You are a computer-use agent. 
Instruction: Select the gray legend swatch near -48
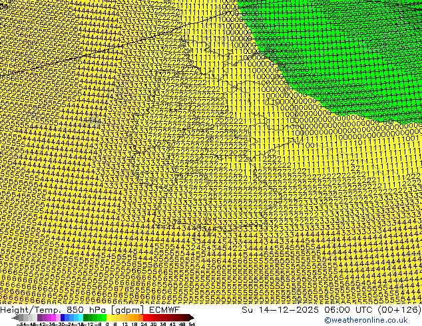pyautogui.click(x=30, y=317)
